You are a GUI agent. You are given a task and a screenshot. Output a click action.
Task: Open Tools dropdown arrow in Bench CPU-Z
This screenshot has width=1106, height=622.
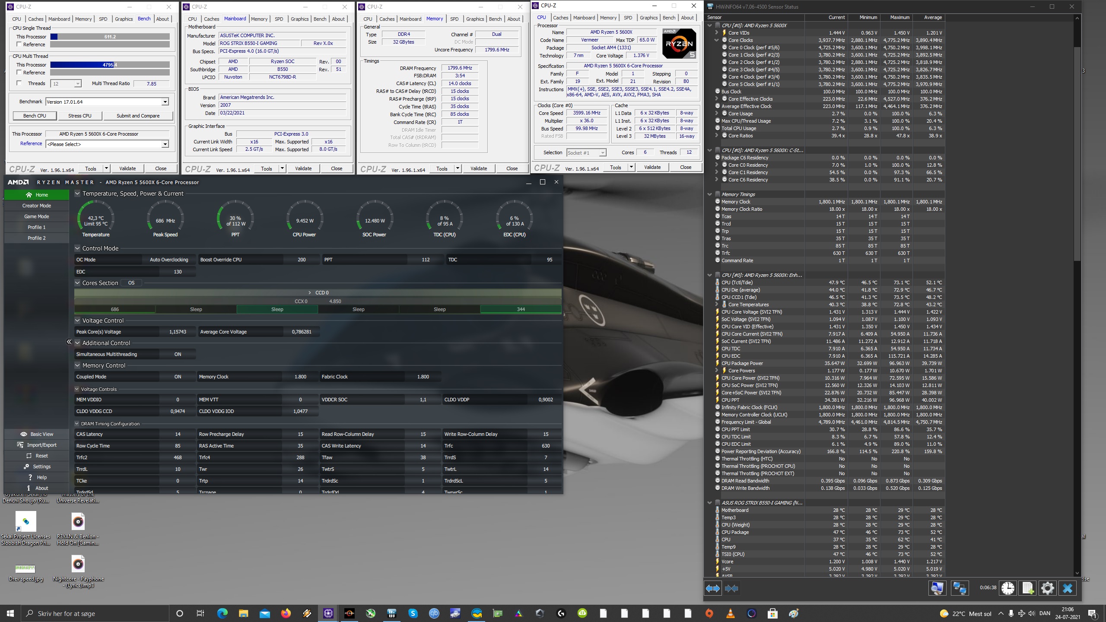pos(107,168)
